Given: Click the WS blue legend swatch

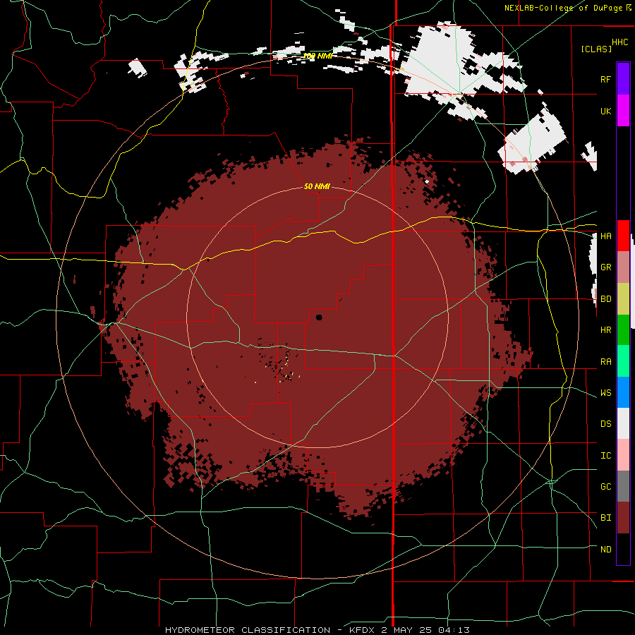Looking at the screenshot, I should coord(623,392).
